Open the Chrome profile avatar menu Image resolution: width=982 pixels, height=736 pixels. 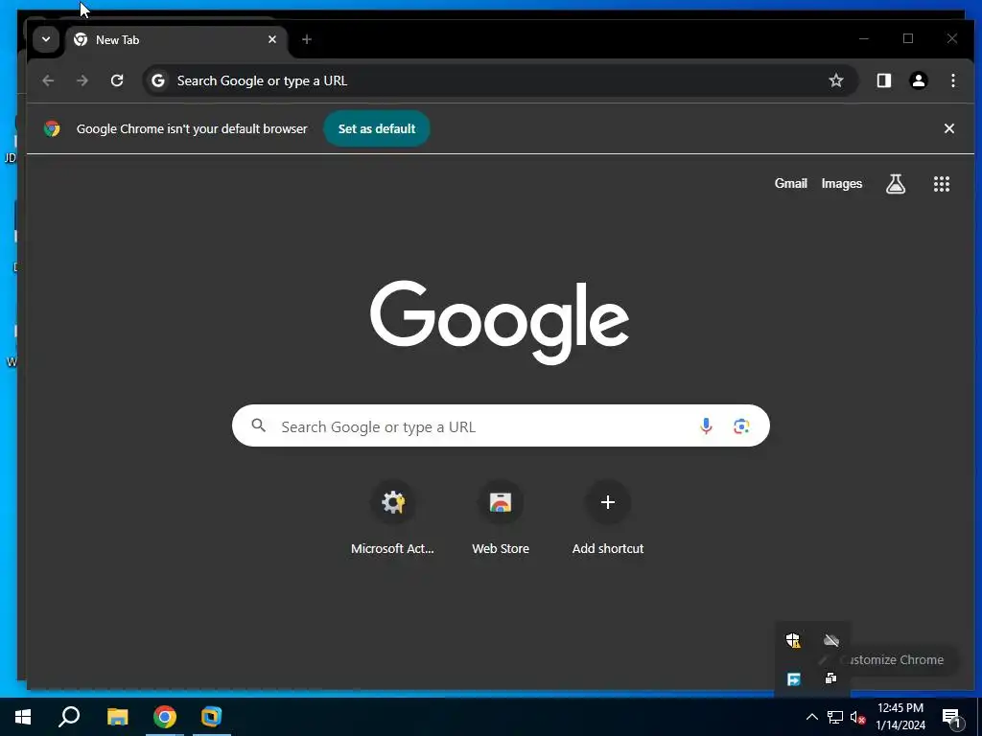pos(918,80)
